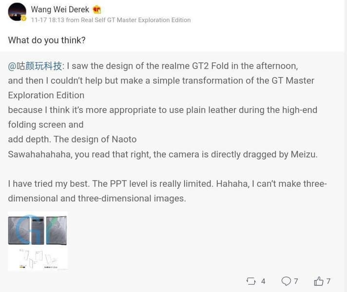Viewport: 347px width, 292px height.
Task: Open Wang Wei Derek's profile avatar
Action: (x=17, y=11)
